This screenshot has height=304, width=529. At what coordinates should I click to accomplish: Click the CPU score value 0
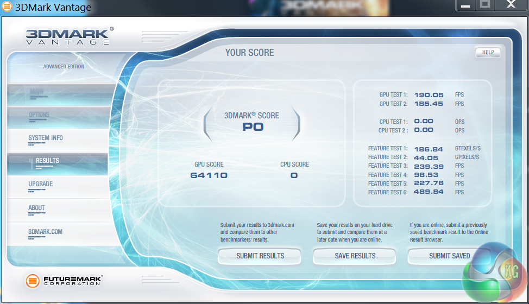click(x=294, y=175)
